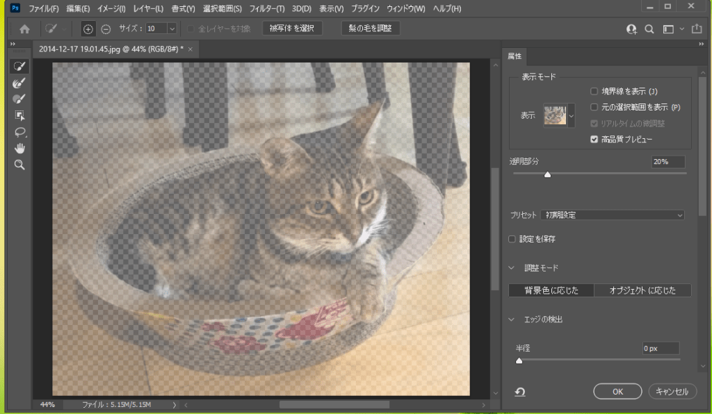The image size is (712, 414).
Task: Click the subtract from selection icon
Action: [106, 29]
